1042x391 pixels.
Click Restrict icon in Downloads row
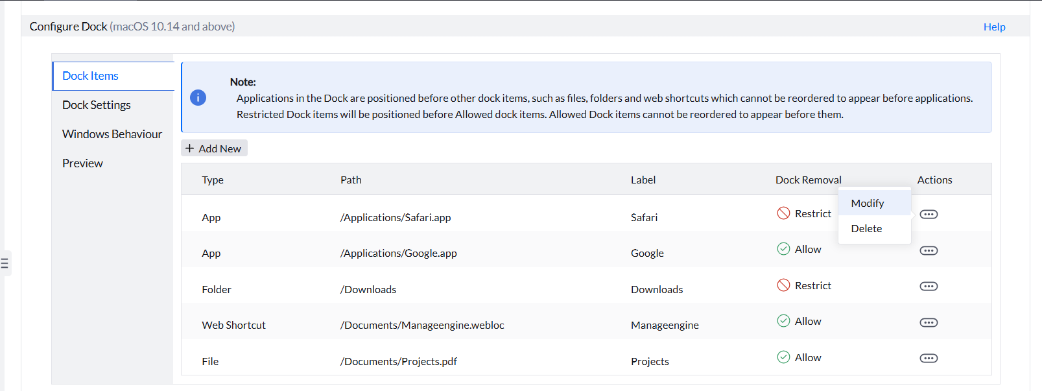tap(783, 285)
